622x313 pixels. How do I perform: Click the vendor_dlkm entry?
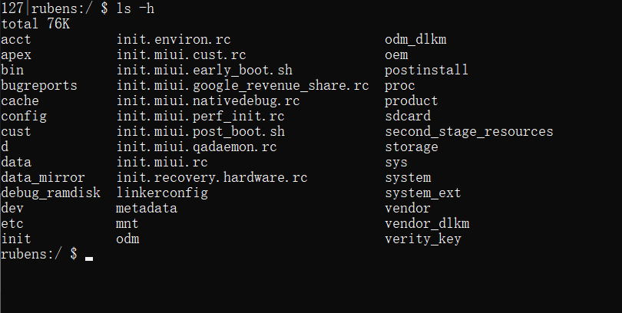(427, 223)
